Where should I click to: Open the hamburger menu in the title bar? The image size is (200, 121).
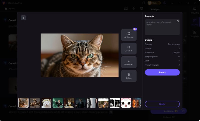[173, 3]
